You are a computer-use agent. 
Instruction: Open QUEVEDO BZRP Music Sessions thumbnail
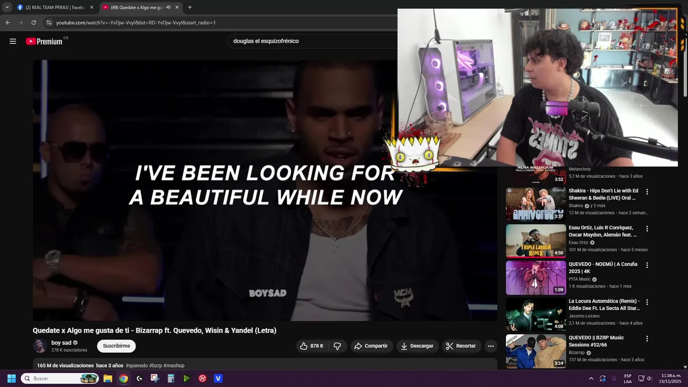tap(536, 351)
